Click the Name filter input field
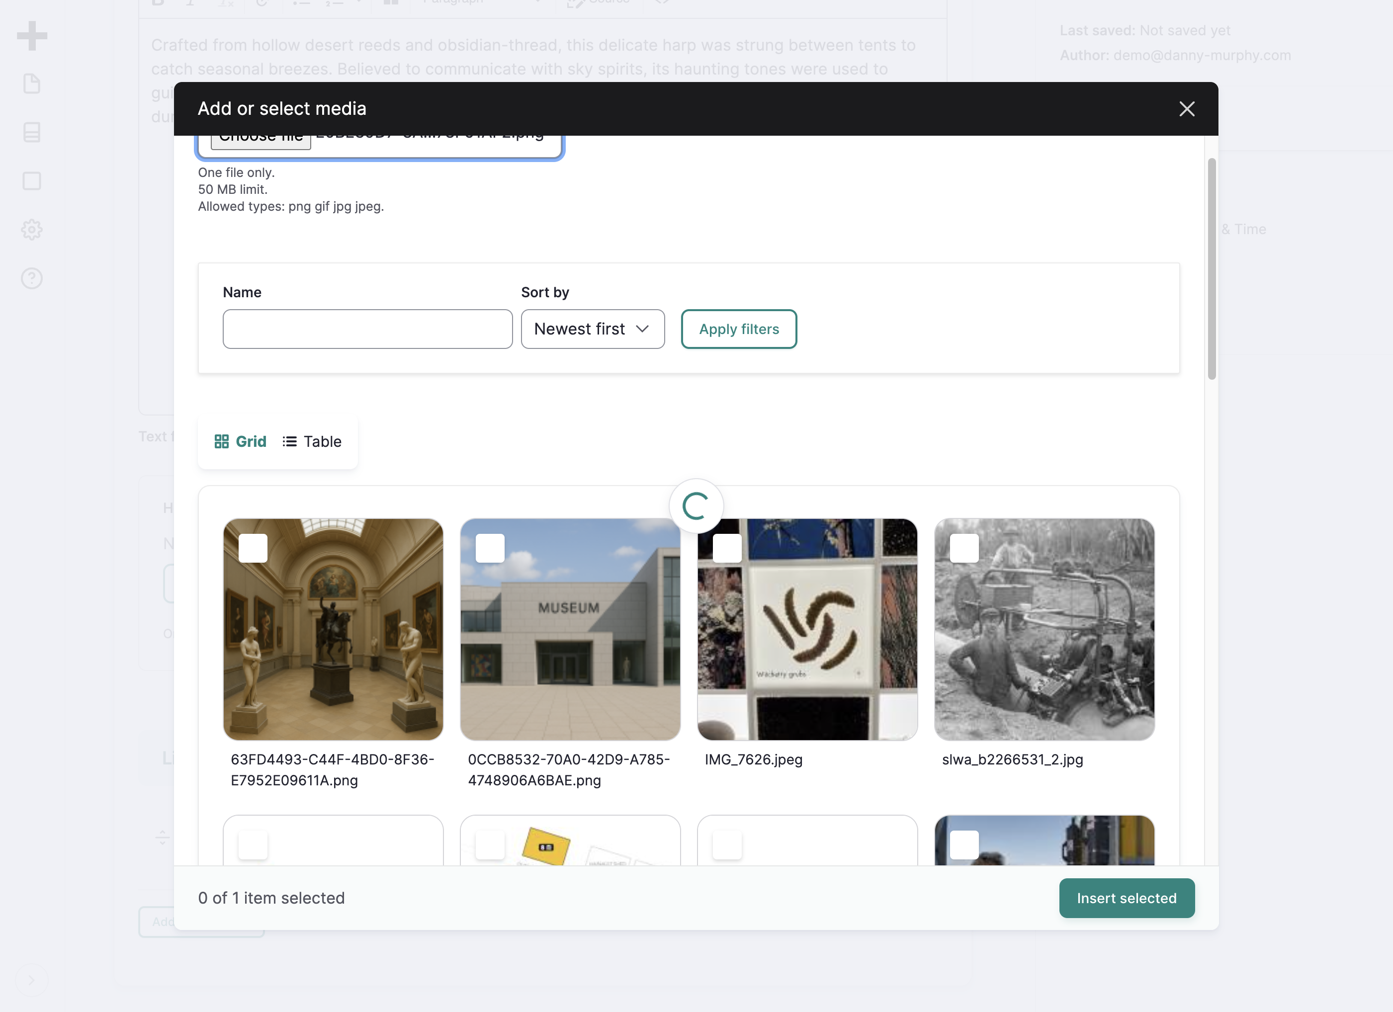The height and width of the screenshot is (1012, 1393). tap(367, 329)
